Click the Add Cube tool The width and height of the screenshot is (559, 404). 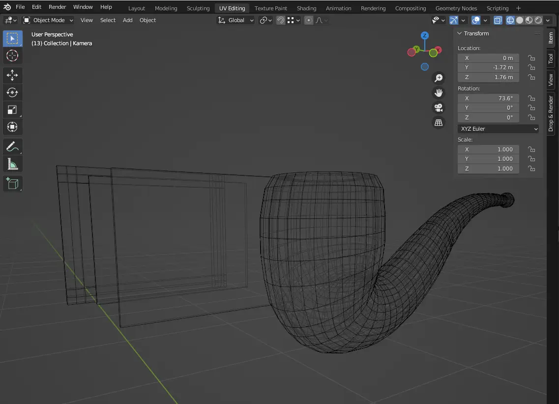pos(12,184)
